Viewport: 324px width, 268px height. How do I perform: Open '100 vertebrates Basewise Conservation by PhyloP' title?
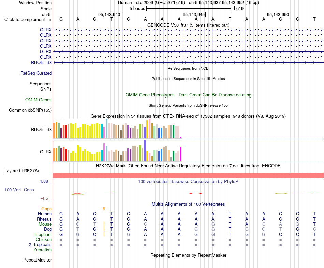pyautogui.click(x=188, y=182)
